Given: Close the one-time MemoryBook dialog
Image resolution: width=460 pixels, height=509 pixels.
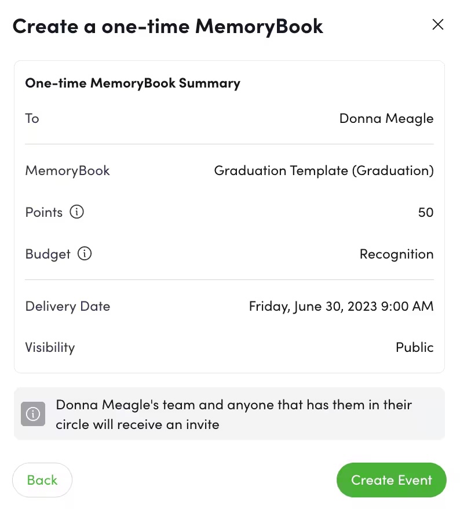Looking at the screenshot, I should point(438,24).
